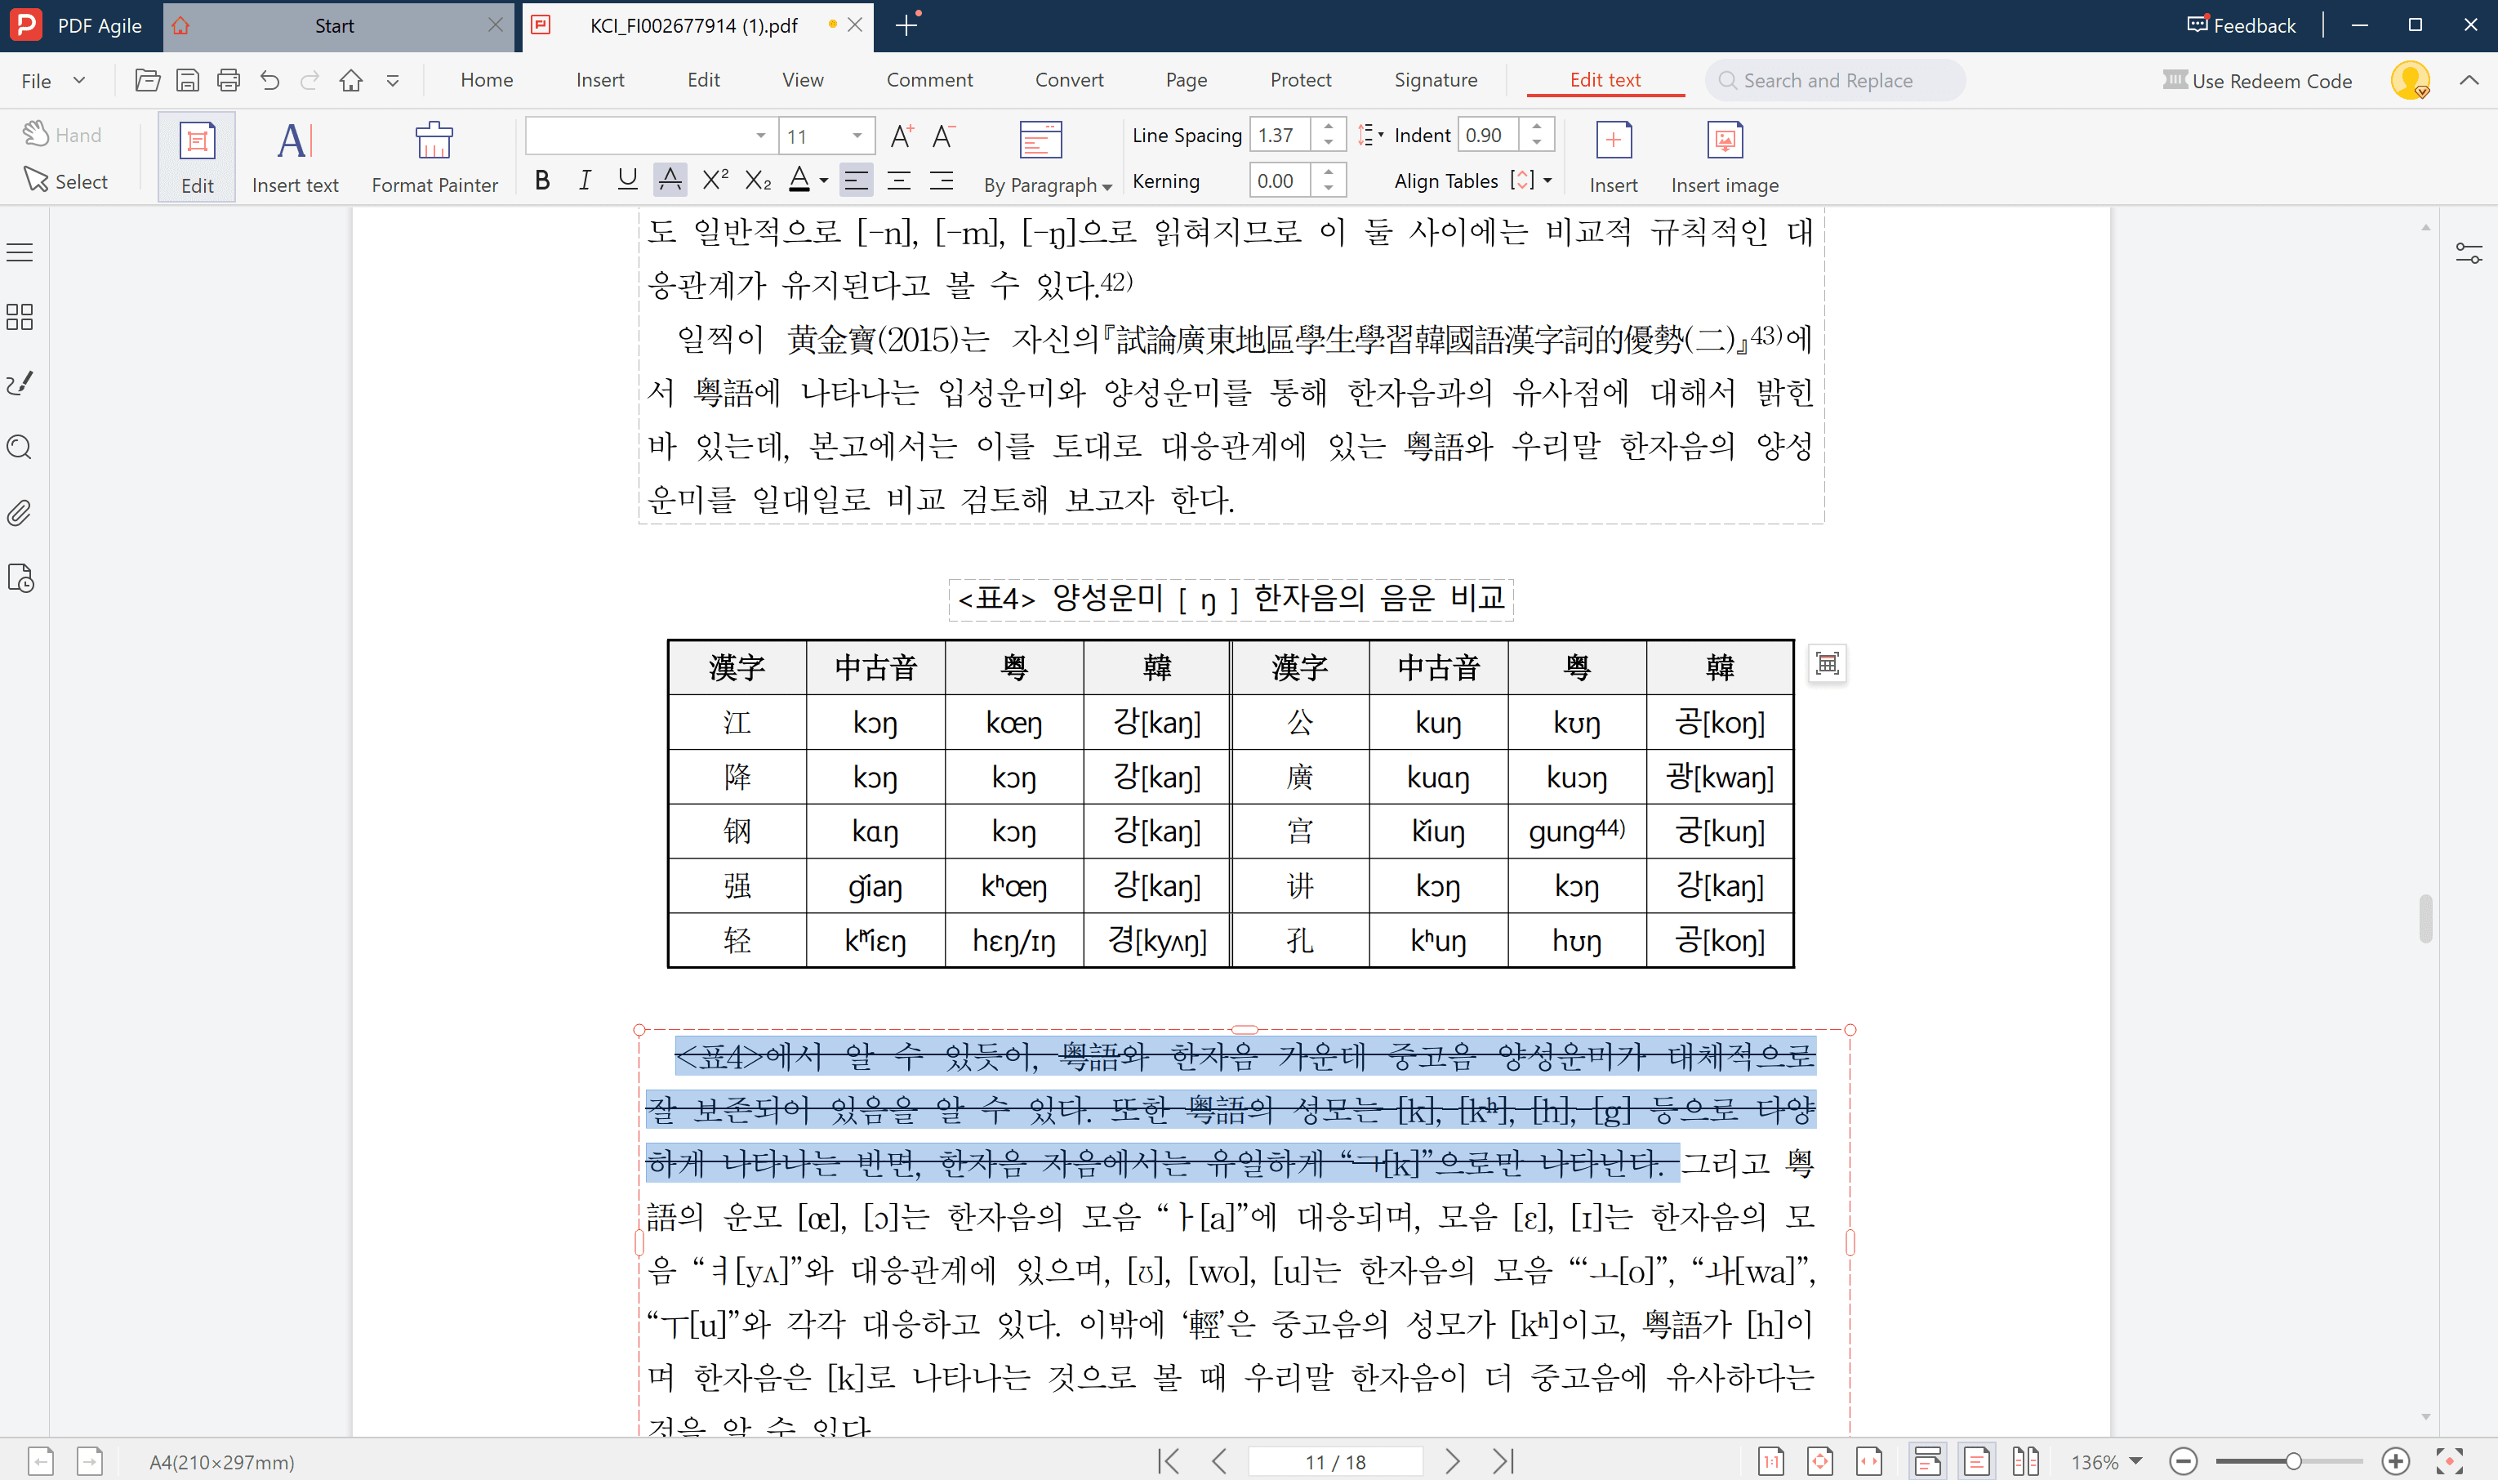The image size is (2498, 1480).
Task: Open the Protect tab
Action: (1301, 80)
